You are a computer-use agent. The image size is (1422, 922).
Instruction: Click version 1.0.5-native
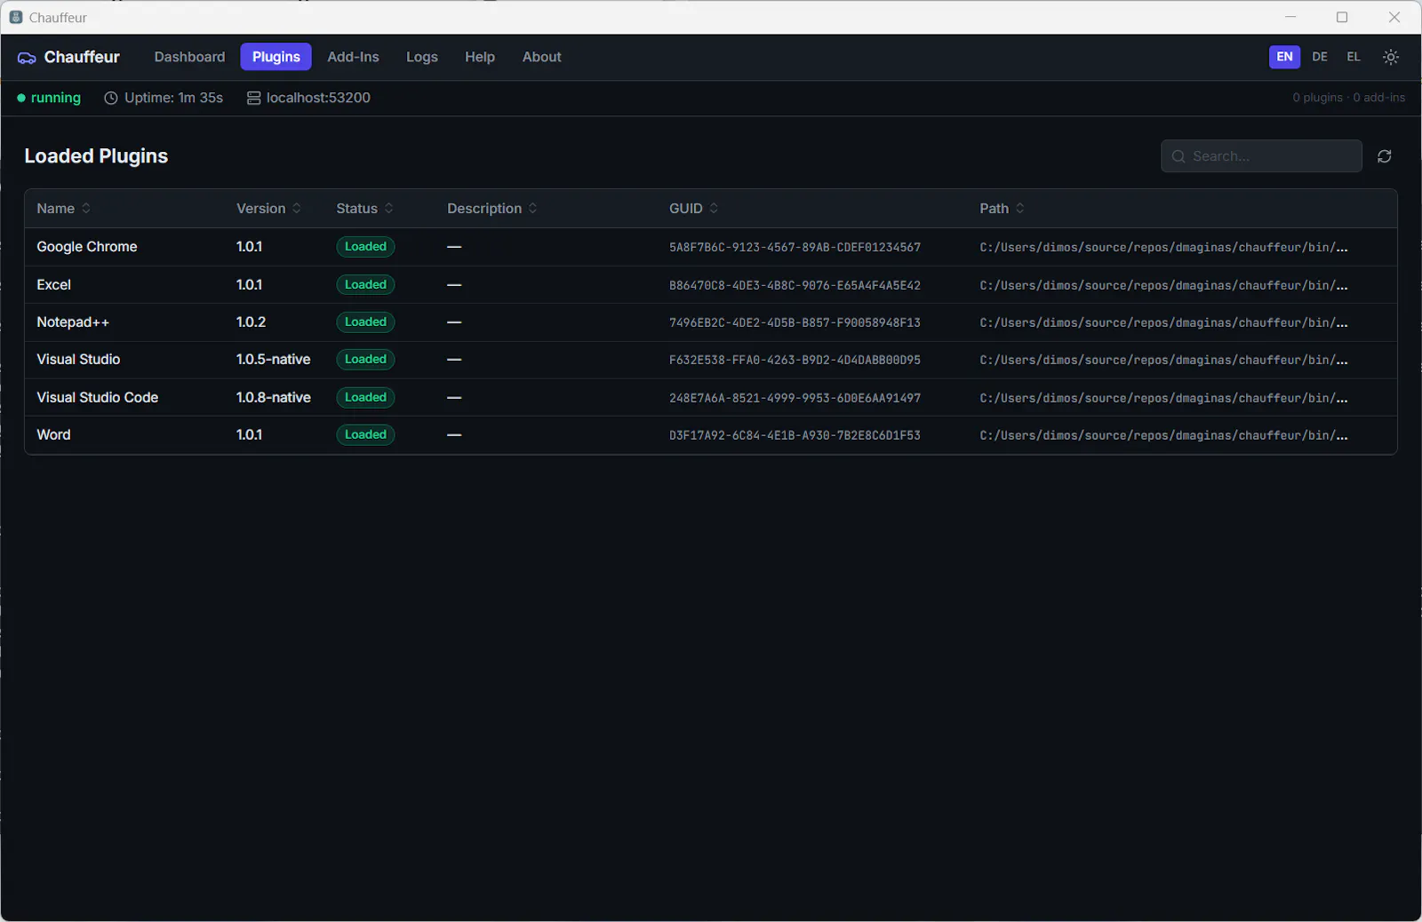click(273, 360)
